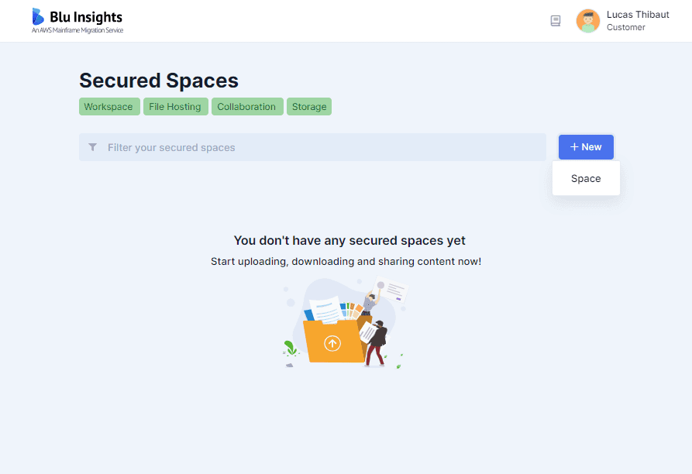Open the New dropdown button
Image resolution: width=692 pixels, height=474 pixels.
[x=586, y=147]
